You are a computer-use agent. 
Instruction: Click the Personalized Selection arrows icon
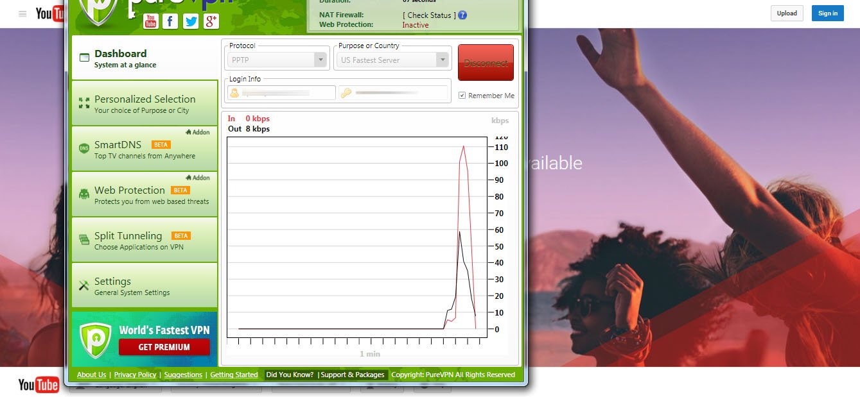84,103
